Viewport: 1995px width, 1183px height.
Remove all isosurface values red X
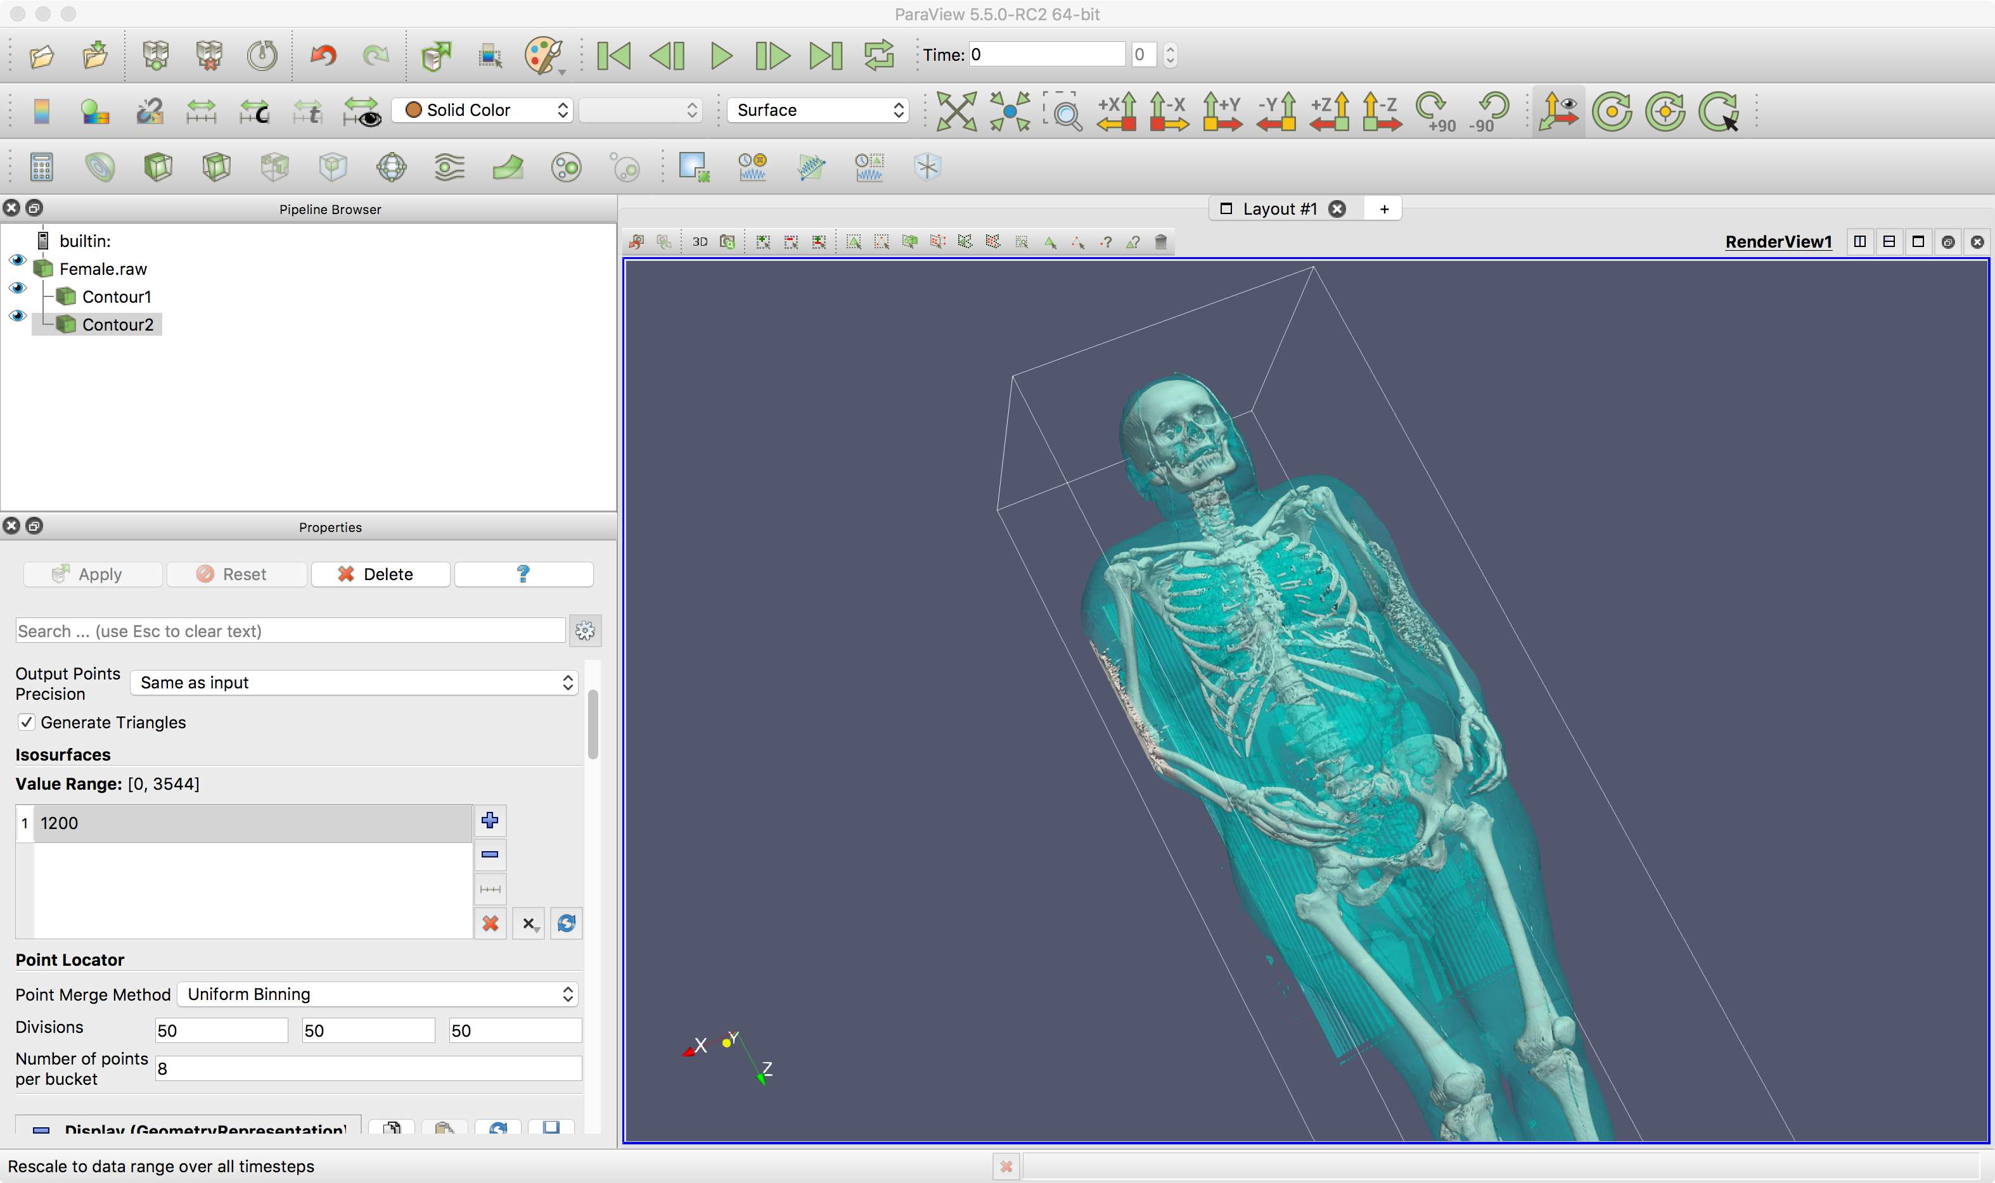pyautogui.click(x=490, y=923)
